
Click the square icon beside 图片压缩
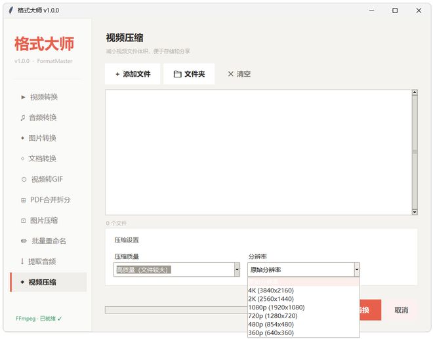tap(24, 220)
